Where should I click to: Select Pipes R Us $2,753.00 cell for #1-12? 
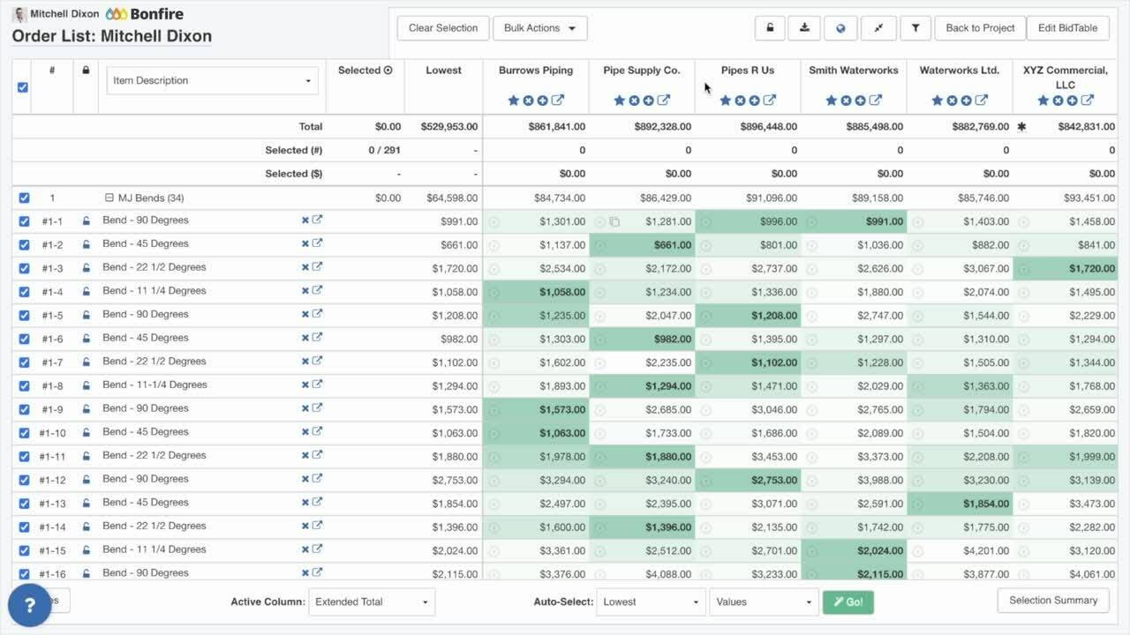pos(748,481)
